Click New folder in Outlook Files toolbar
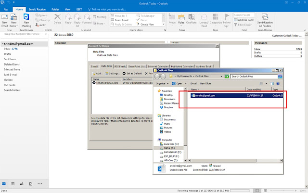Viewport: 308px width, 193px height. point(205,84)
